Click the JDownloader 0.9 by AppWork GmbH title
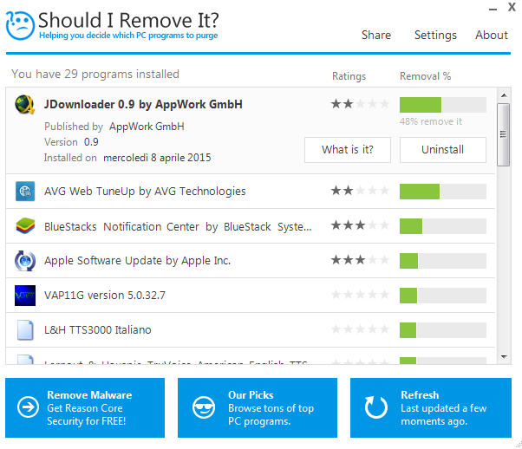The height and width of the screenshot is (449, 522). tap(143, 105)
